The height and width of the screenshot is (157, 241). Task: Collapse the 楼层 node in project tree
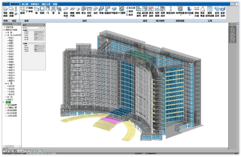[5, 35]
